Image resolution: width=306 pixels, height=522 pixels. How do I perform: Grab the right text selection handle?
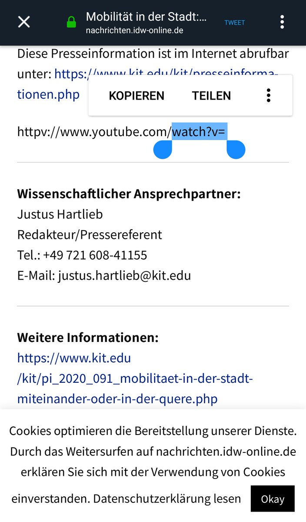236,149
